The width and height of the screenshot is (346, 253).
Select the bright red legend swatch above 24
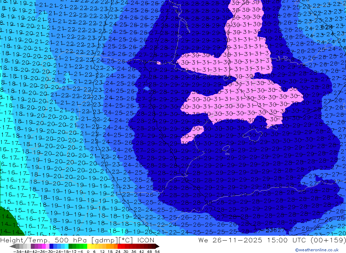tap(119, 246)
